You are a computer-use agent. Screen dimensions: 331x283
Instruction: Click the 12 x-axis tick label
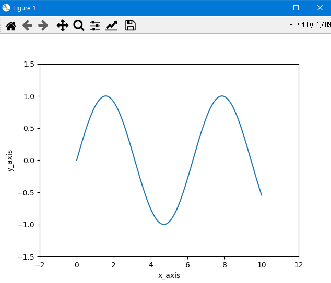coord(299,265)
